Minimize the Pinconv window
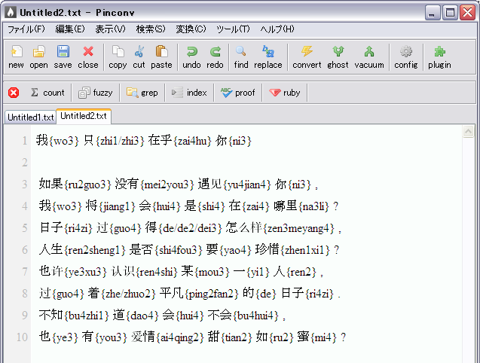 [432, 13]
